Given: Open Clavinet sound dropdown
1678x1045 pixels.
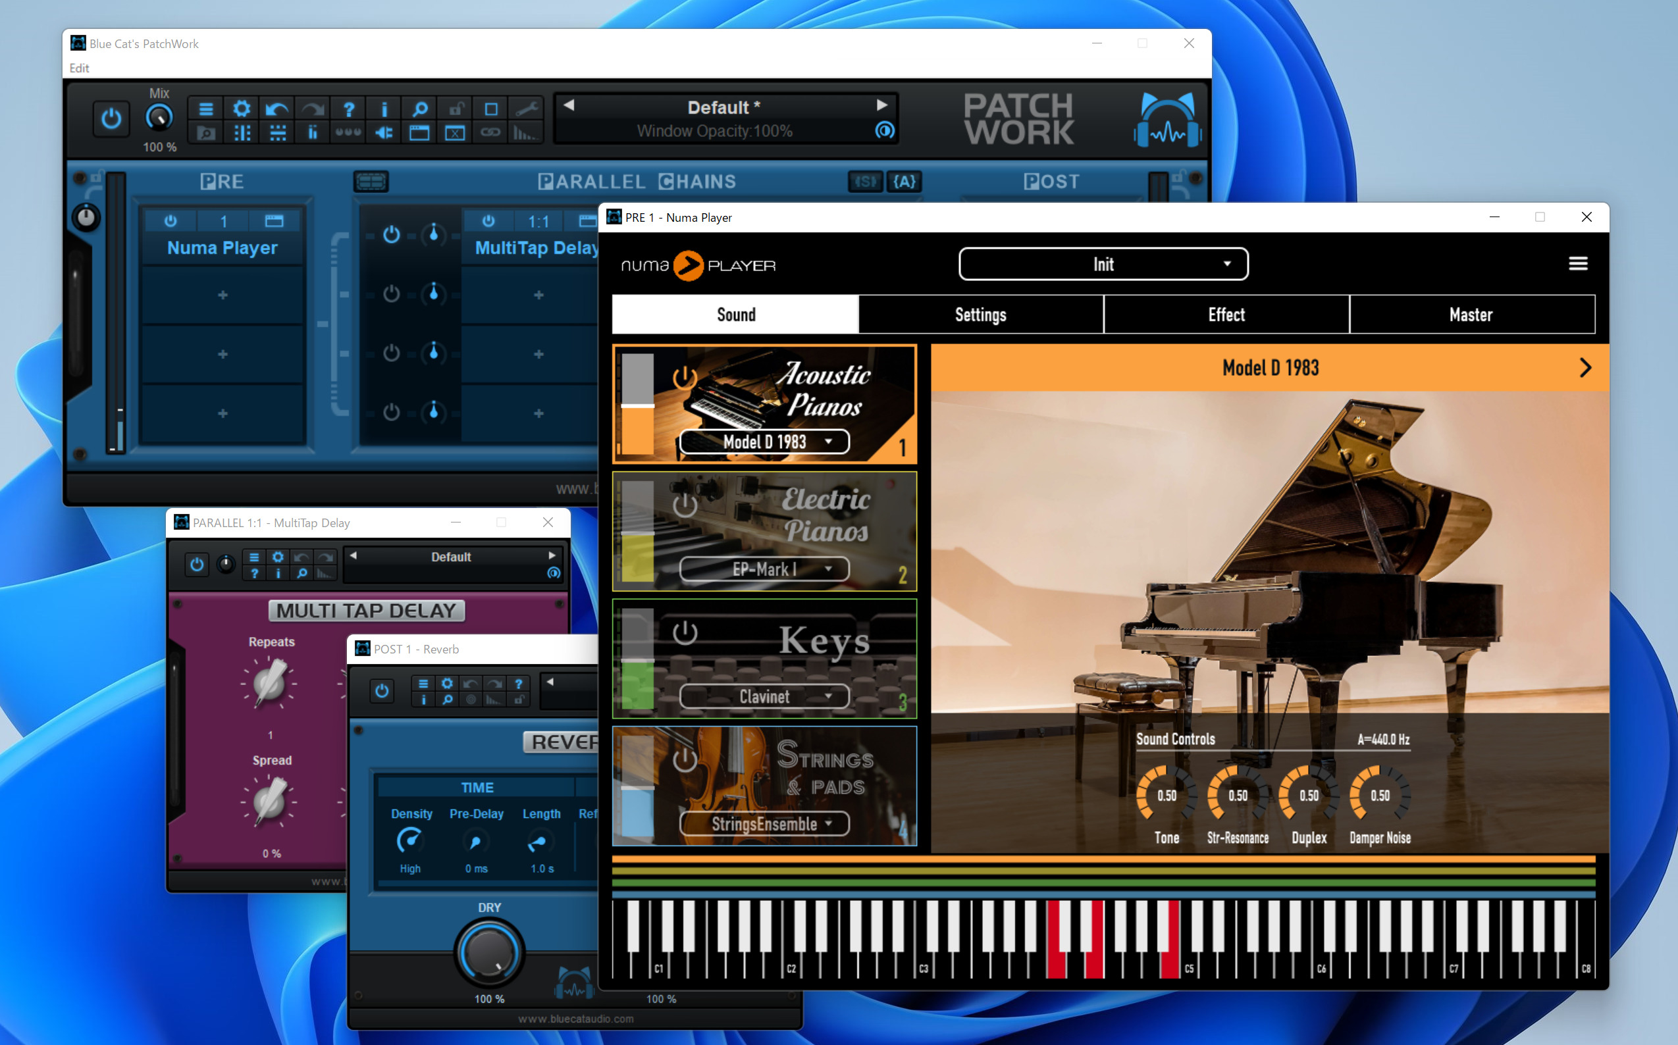Looking at the screenshot, I should tap(765, 696).
